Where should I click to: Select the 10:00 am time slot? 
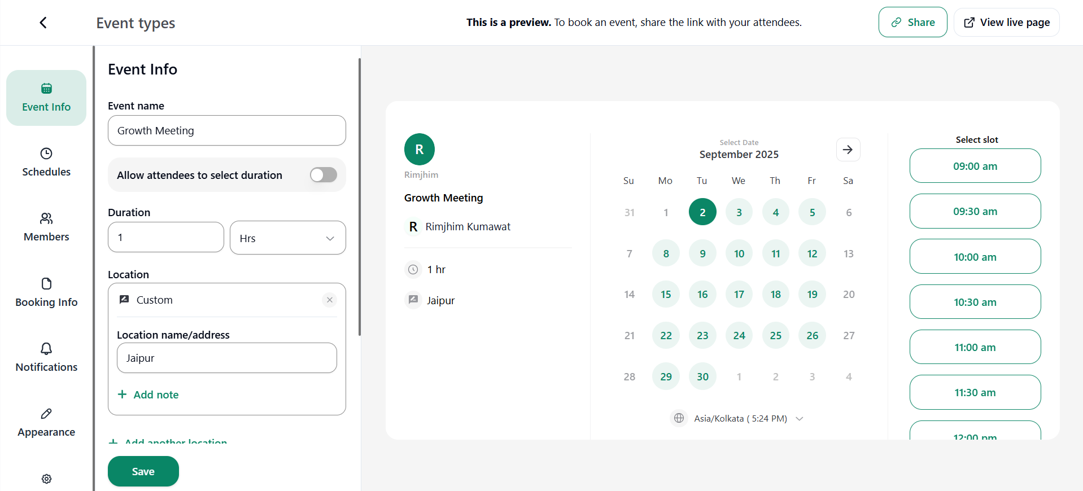point(975,257)
